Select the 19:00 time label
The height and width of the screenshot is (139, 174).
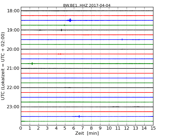(x=13, y=30)
